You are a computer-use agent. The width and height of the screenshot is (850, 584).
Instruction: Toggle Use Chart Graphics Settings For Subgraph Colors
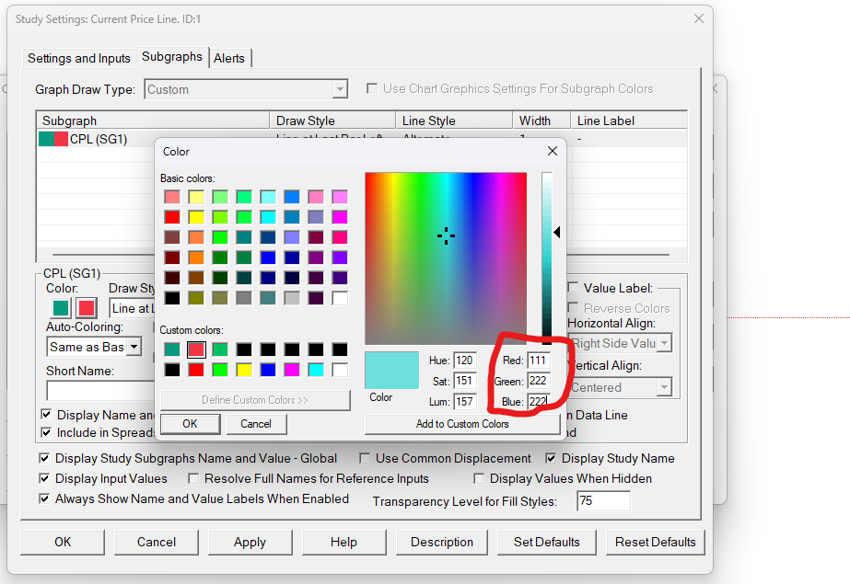pos(372,88)
